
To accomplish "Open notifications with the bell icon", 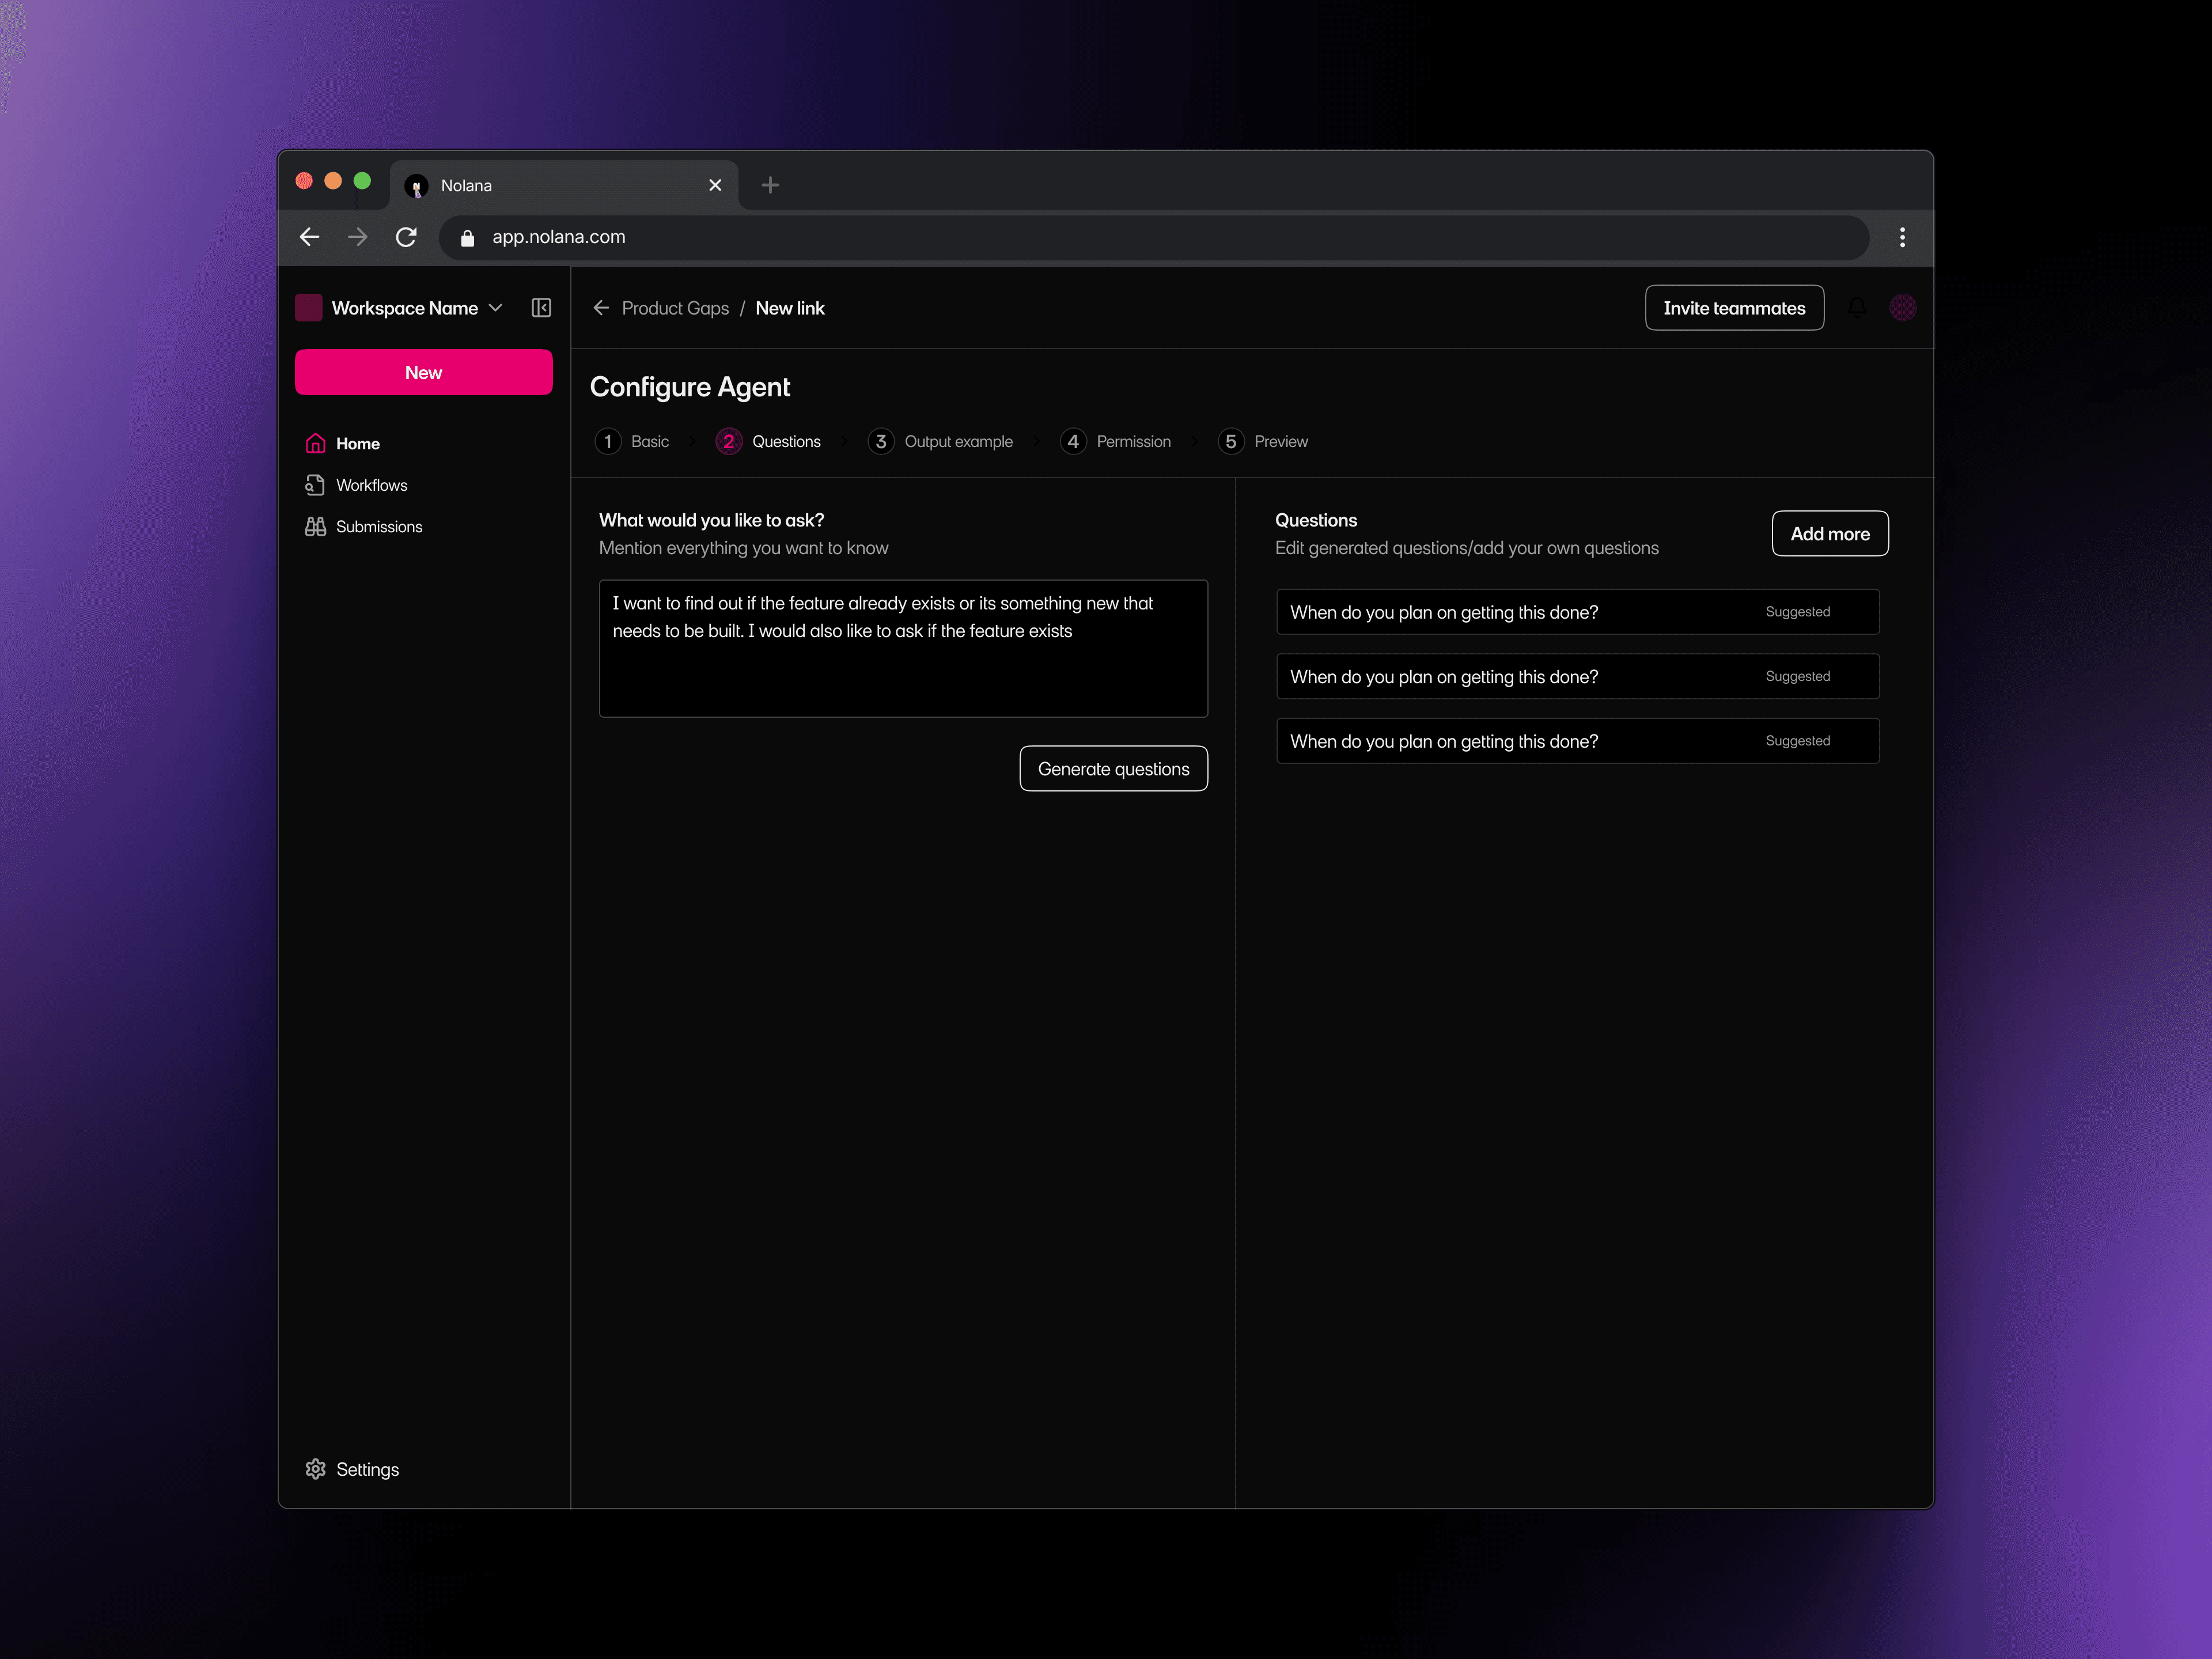I will click(x=1857, y=308).
